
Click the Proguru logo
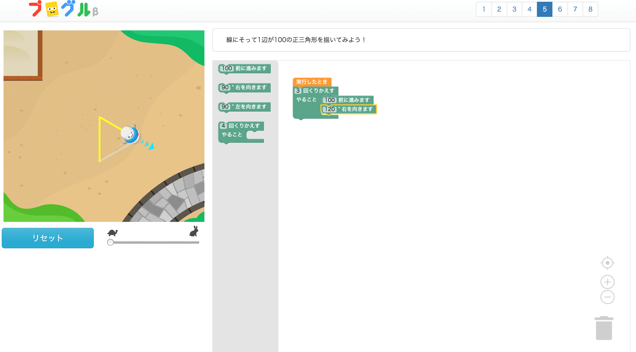[63, 9]
